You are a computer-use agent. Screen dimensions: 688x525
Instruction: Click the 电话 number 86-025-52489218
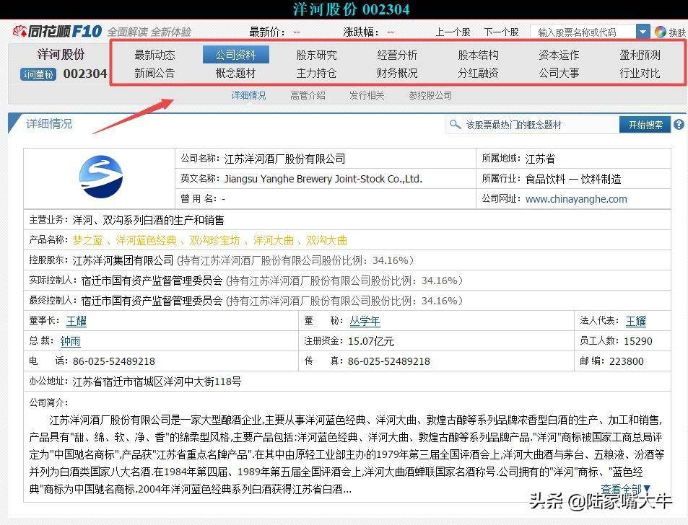tap(114, 361)
